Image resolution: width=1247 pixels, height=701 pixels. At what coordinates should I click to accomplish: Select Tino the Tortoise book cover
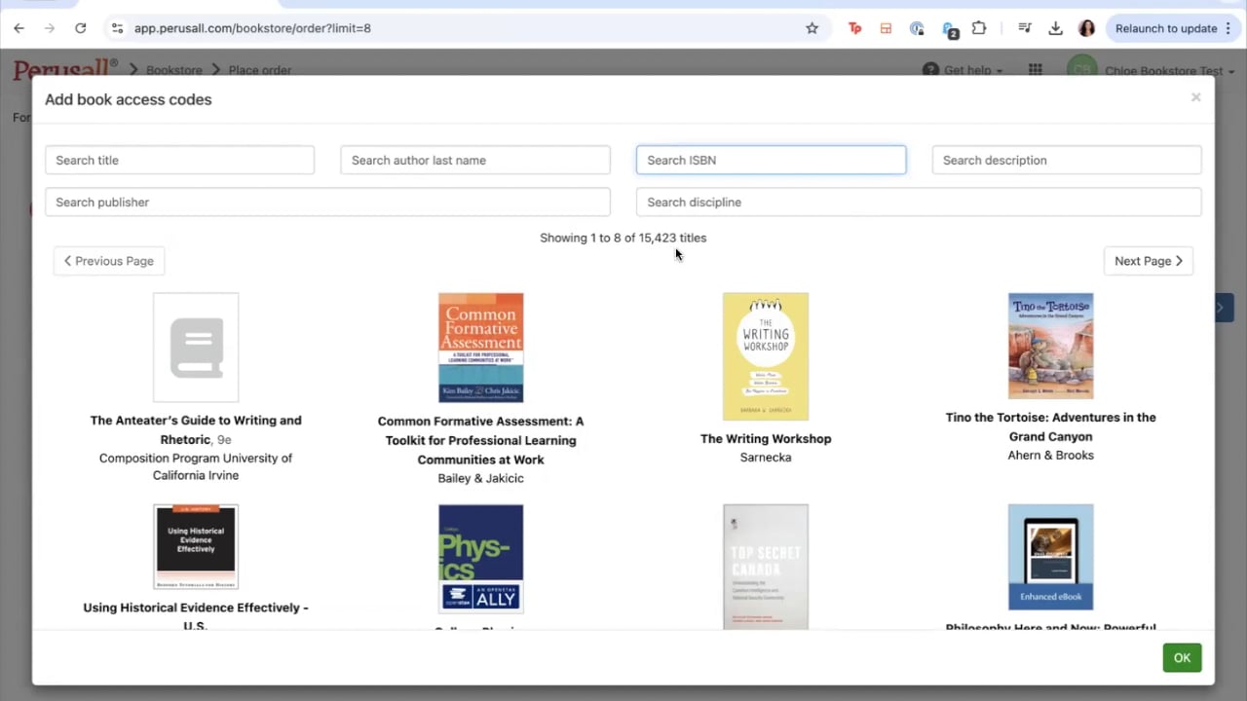tap(1050, 346)
